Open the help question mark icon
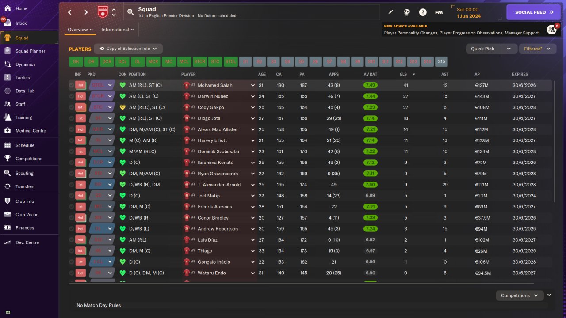 423,12
